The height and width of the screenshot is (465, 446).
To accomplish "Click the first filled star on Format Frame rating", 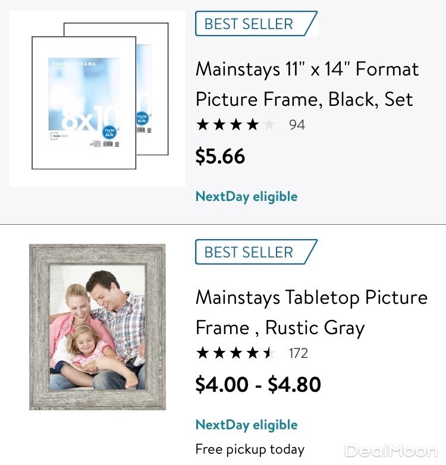I will click(x=203, y=125).
